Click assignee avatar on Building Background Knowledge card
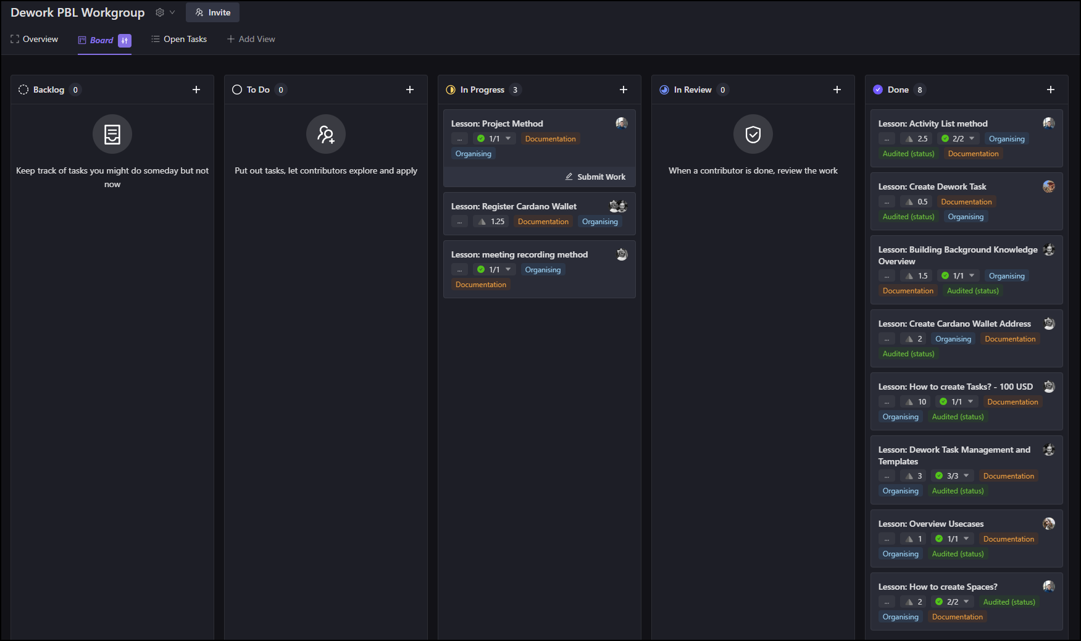The width and height of the screenshot is (1081, 641). coord(1049,249)
